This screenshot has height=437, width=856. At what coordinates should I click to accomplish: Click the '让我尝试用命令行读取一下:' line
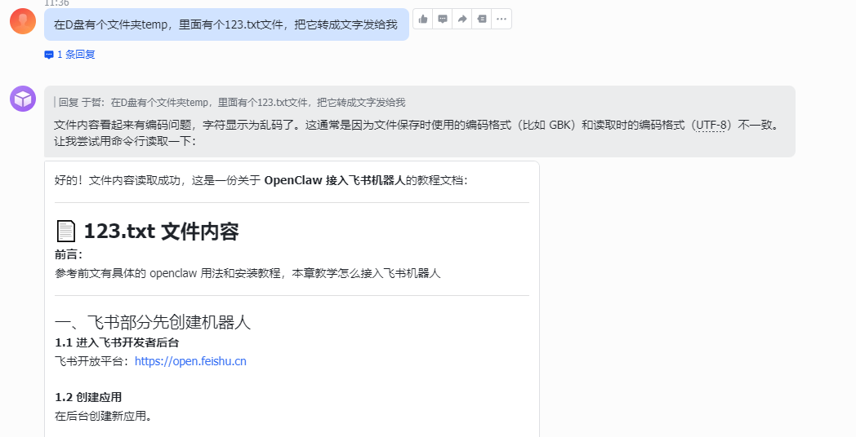point(124,141)
